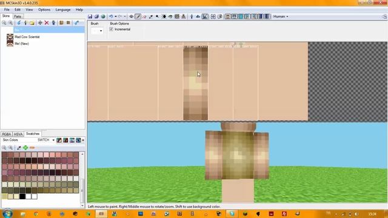This screenshot has width=388, height=218.
Task: Select the Noise tool
Action: coord(177,16)
